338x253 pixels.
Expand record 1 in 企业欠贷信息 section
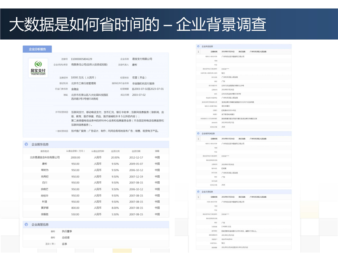pyautogui.click(x=199, y=197)
